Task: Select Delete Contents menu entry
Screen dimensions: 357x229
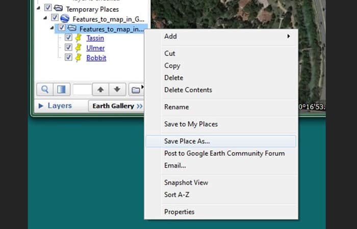Action: [221, 90]
